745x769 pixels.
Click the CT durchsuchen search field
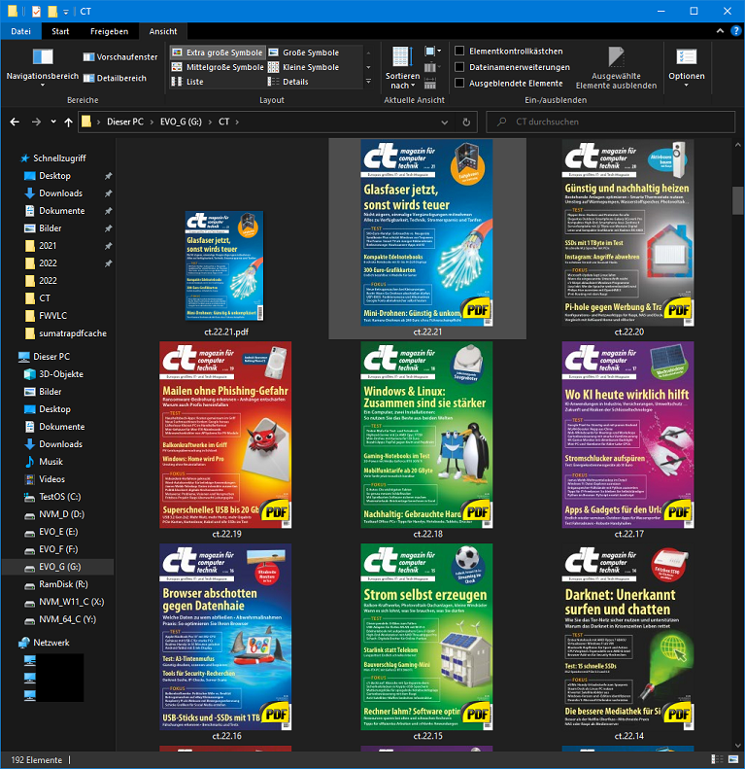pos(611,122)
